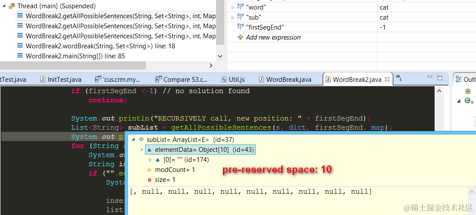Click the green class icon in Outline
476x215 pixels.
[467, 101]
